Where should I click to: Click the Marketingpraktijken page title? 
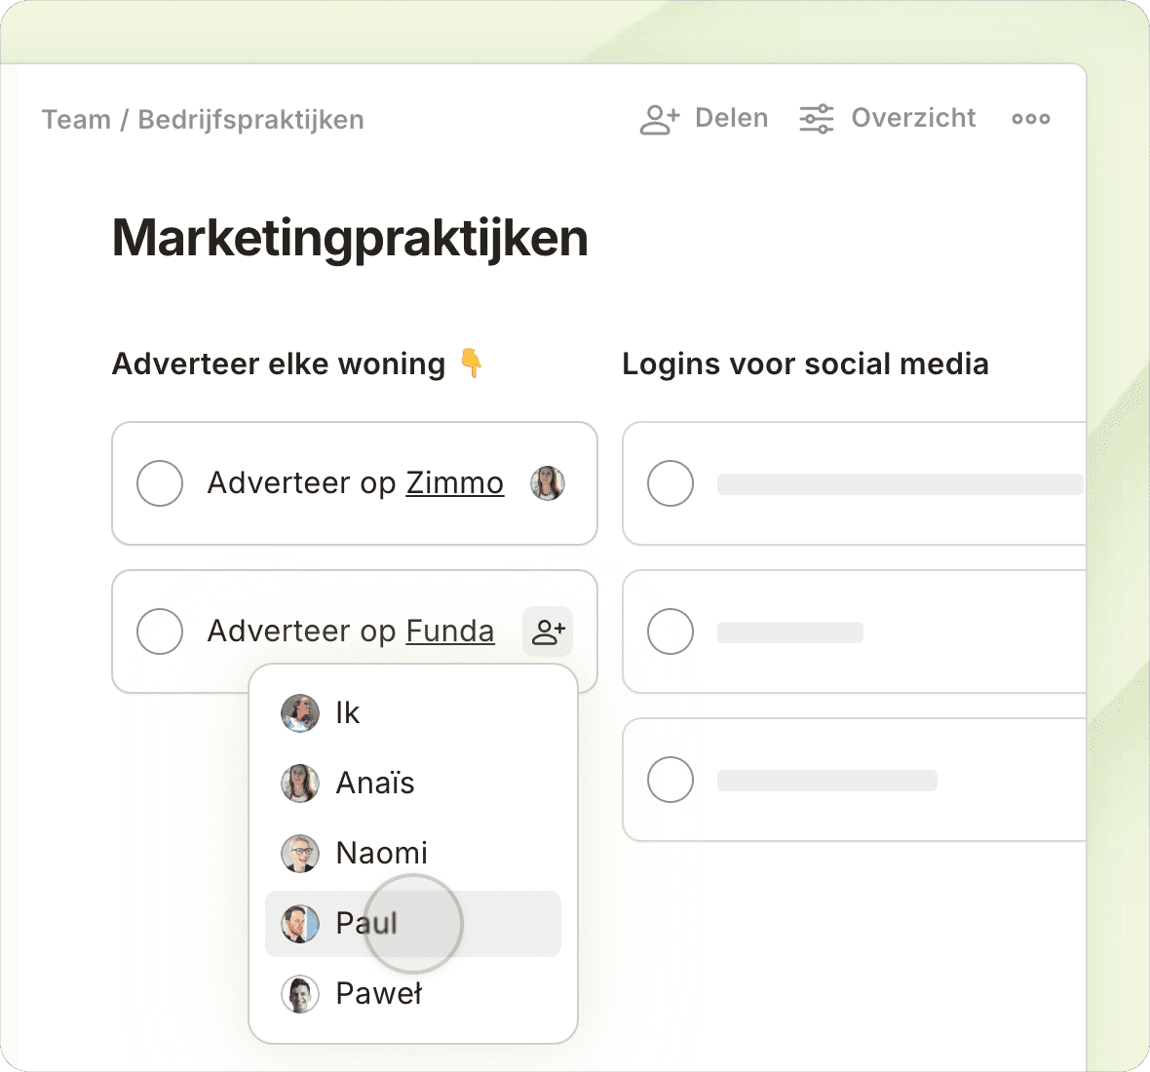point(350,238)
